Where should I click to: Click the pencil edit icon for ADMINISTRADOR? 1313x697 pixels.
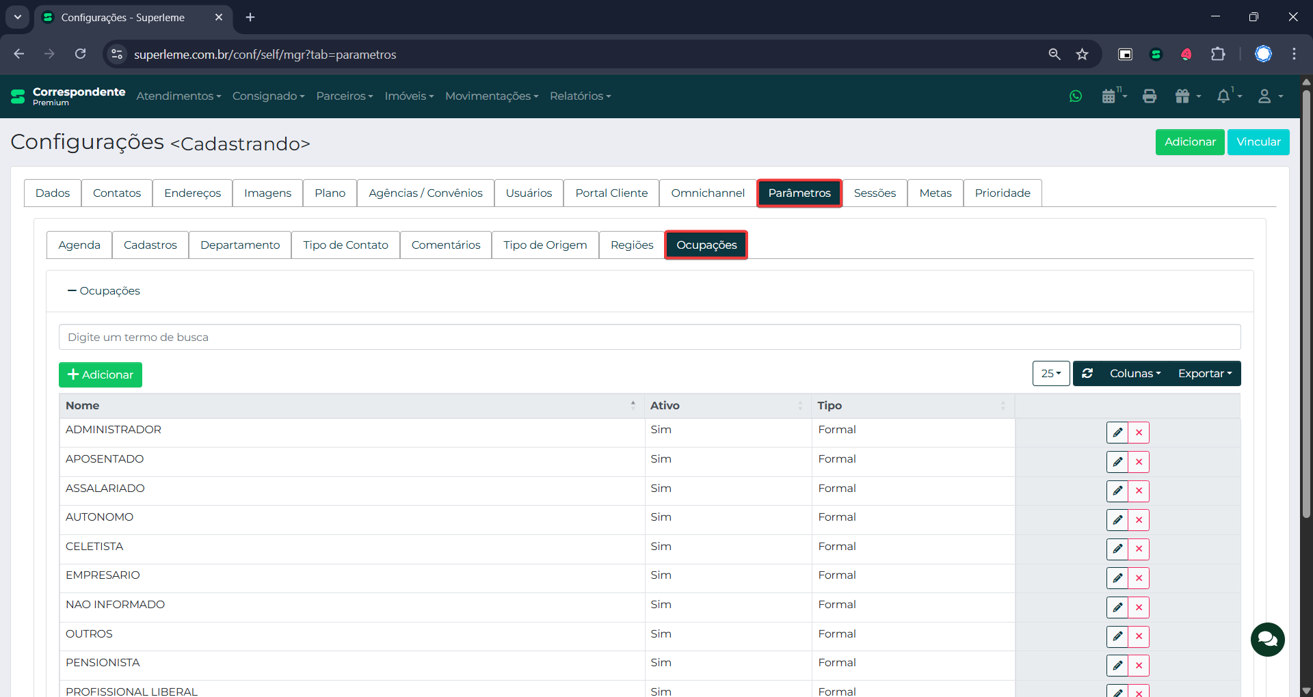[x=1117, y=433]
